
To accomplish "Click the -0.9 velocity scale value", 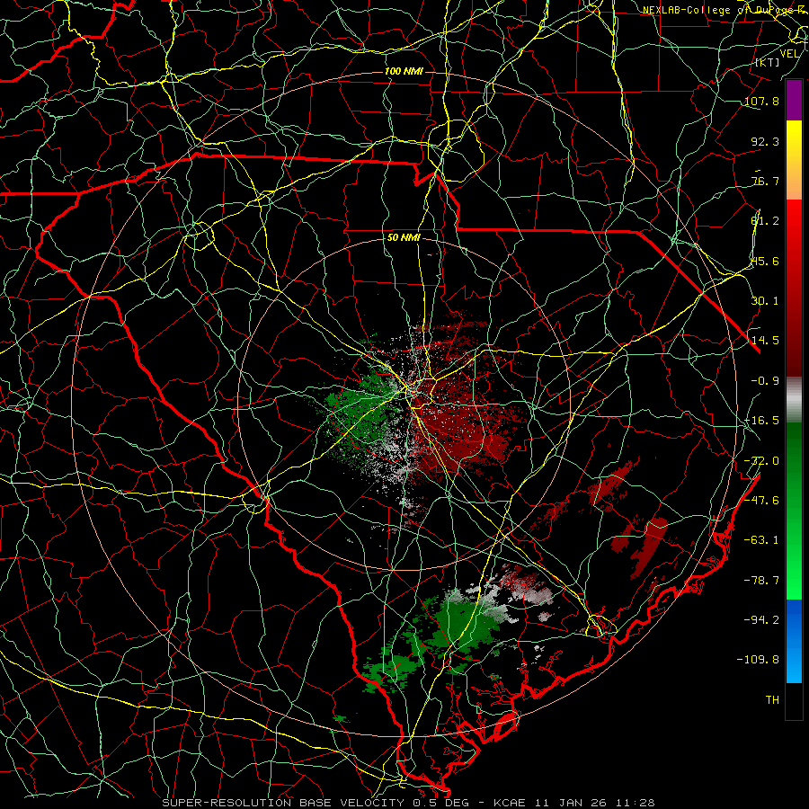I will pyautogui.click(x=765, y=381).
